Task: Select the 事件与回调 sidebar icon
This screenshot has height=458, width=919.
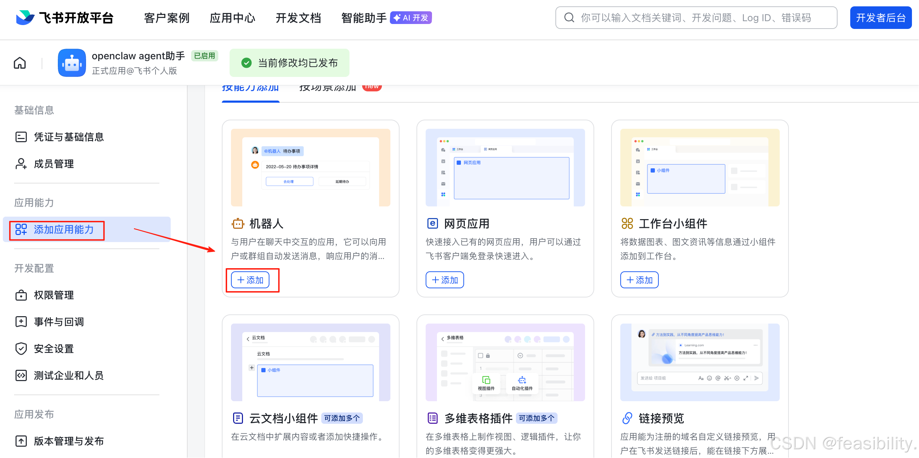Action: tap(21, 322)
